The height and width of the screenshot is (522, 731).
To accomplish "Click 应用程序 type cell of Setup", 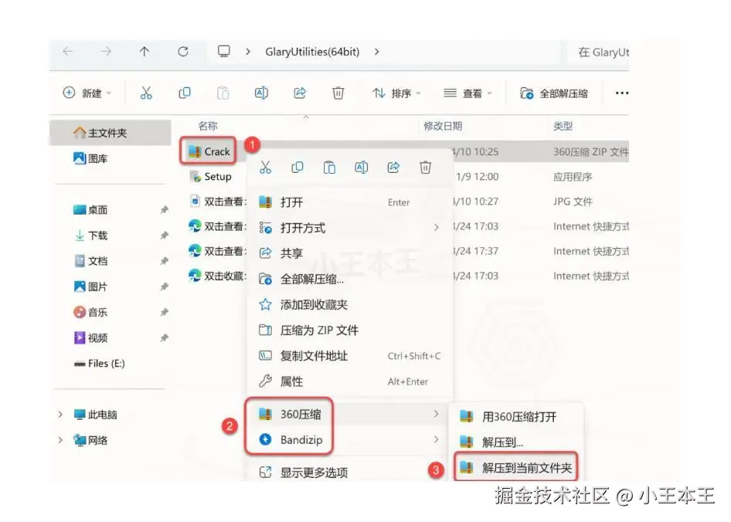I will (x=573, y=177).
